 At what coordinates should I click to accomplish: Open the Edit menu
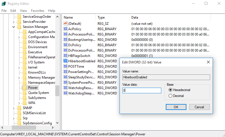[x=13, y=11]
